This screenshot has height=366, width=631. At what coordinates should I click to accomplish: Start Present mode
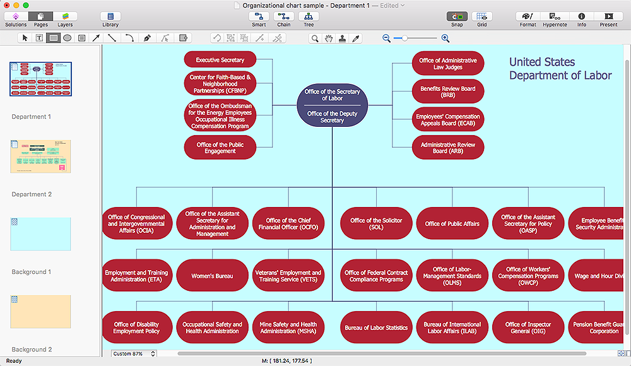pos(608,16)
